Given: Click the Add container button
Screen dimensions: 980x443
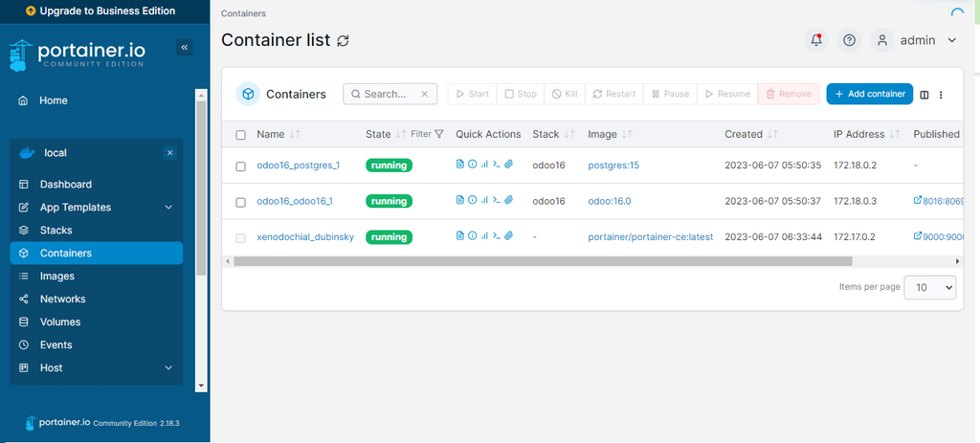Looking at the screenshot, I should [x=869, y=94].
